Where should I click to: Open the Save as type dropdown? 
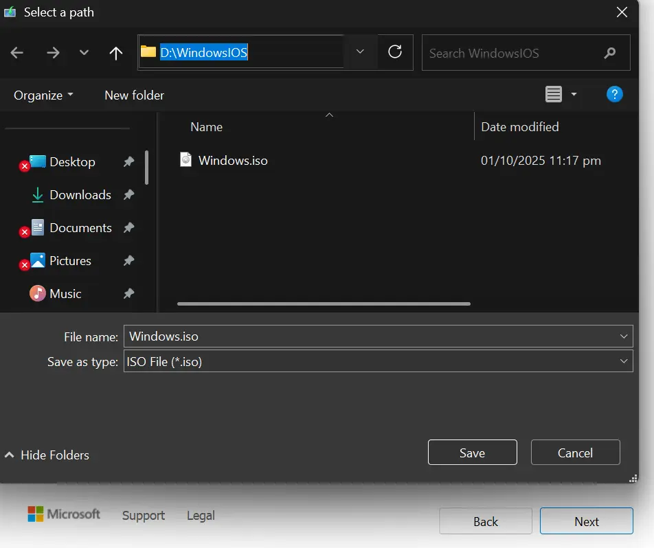coord(624,361)
